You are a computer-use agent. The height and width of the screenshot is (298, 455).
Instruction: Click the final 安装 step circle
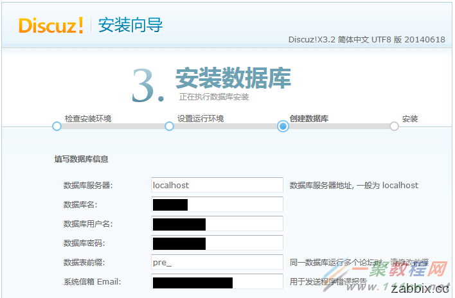click(394, 126)
